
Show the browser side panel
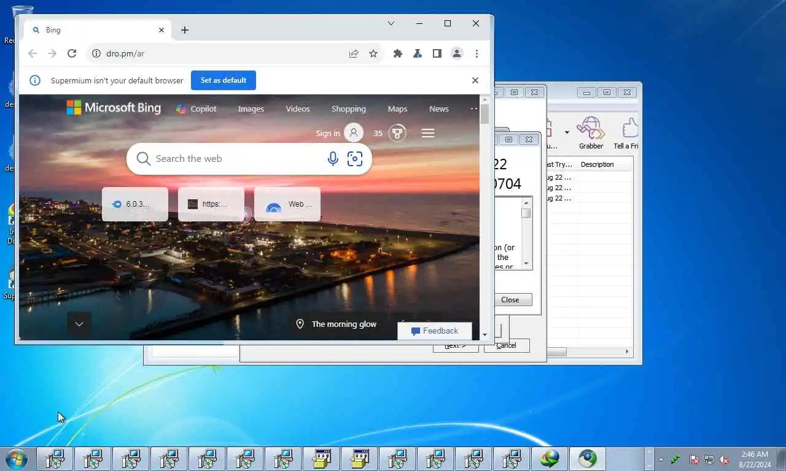437,53
